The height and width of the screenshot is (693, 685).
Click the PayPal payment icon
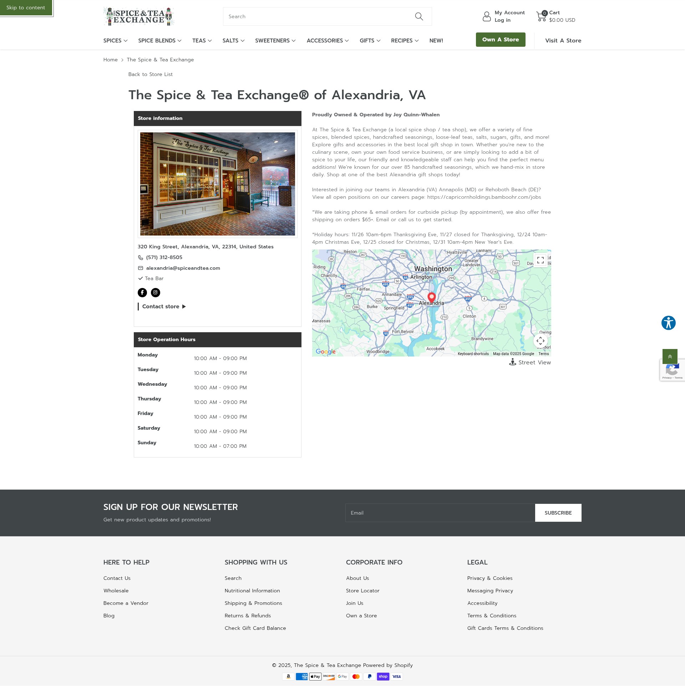pos(369,677)
